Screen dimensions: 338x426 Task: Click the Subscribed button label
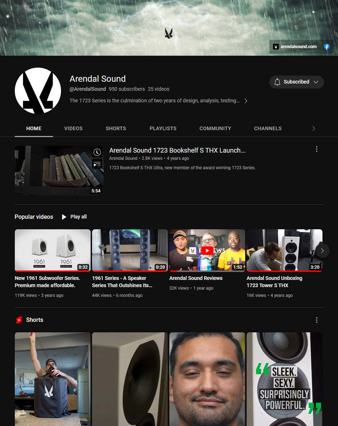point(296,82)
